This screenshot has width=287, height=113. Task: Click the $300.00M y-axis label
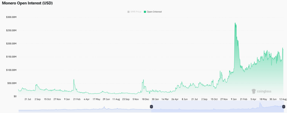[11, 17]
